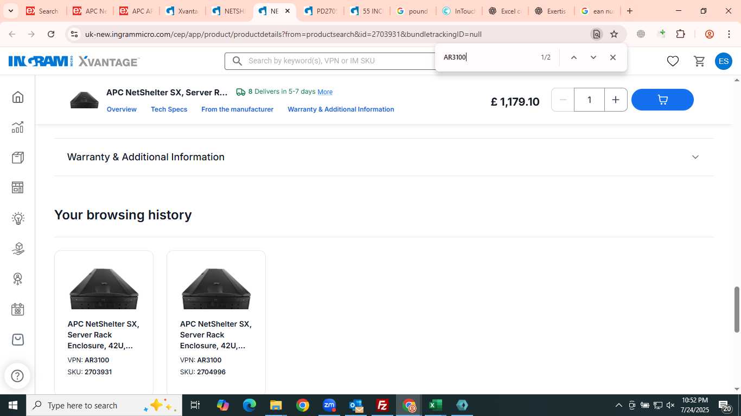Close the find-in-page bar
741x416 pixels.
[612, 57]
